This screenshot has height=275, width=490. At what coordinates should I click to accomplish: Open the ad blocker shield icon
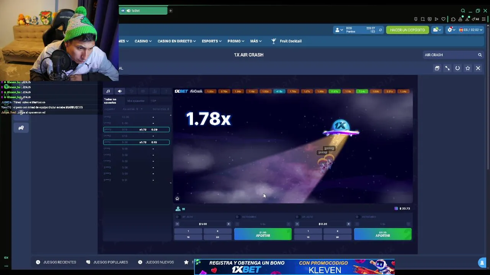pos(430,19)
